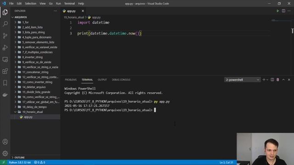
Task: Select the TERMINAL panel tab
Action: (87, 80)
